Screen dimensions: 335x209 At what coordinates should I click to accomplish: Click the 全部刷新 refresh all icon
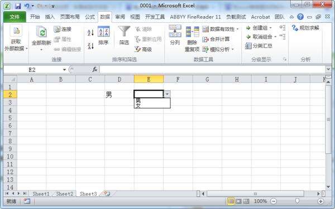(x=41, y=38)
